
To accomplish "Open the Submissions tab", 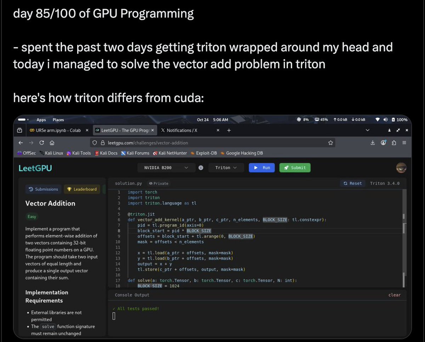I will tap(44, 189).
